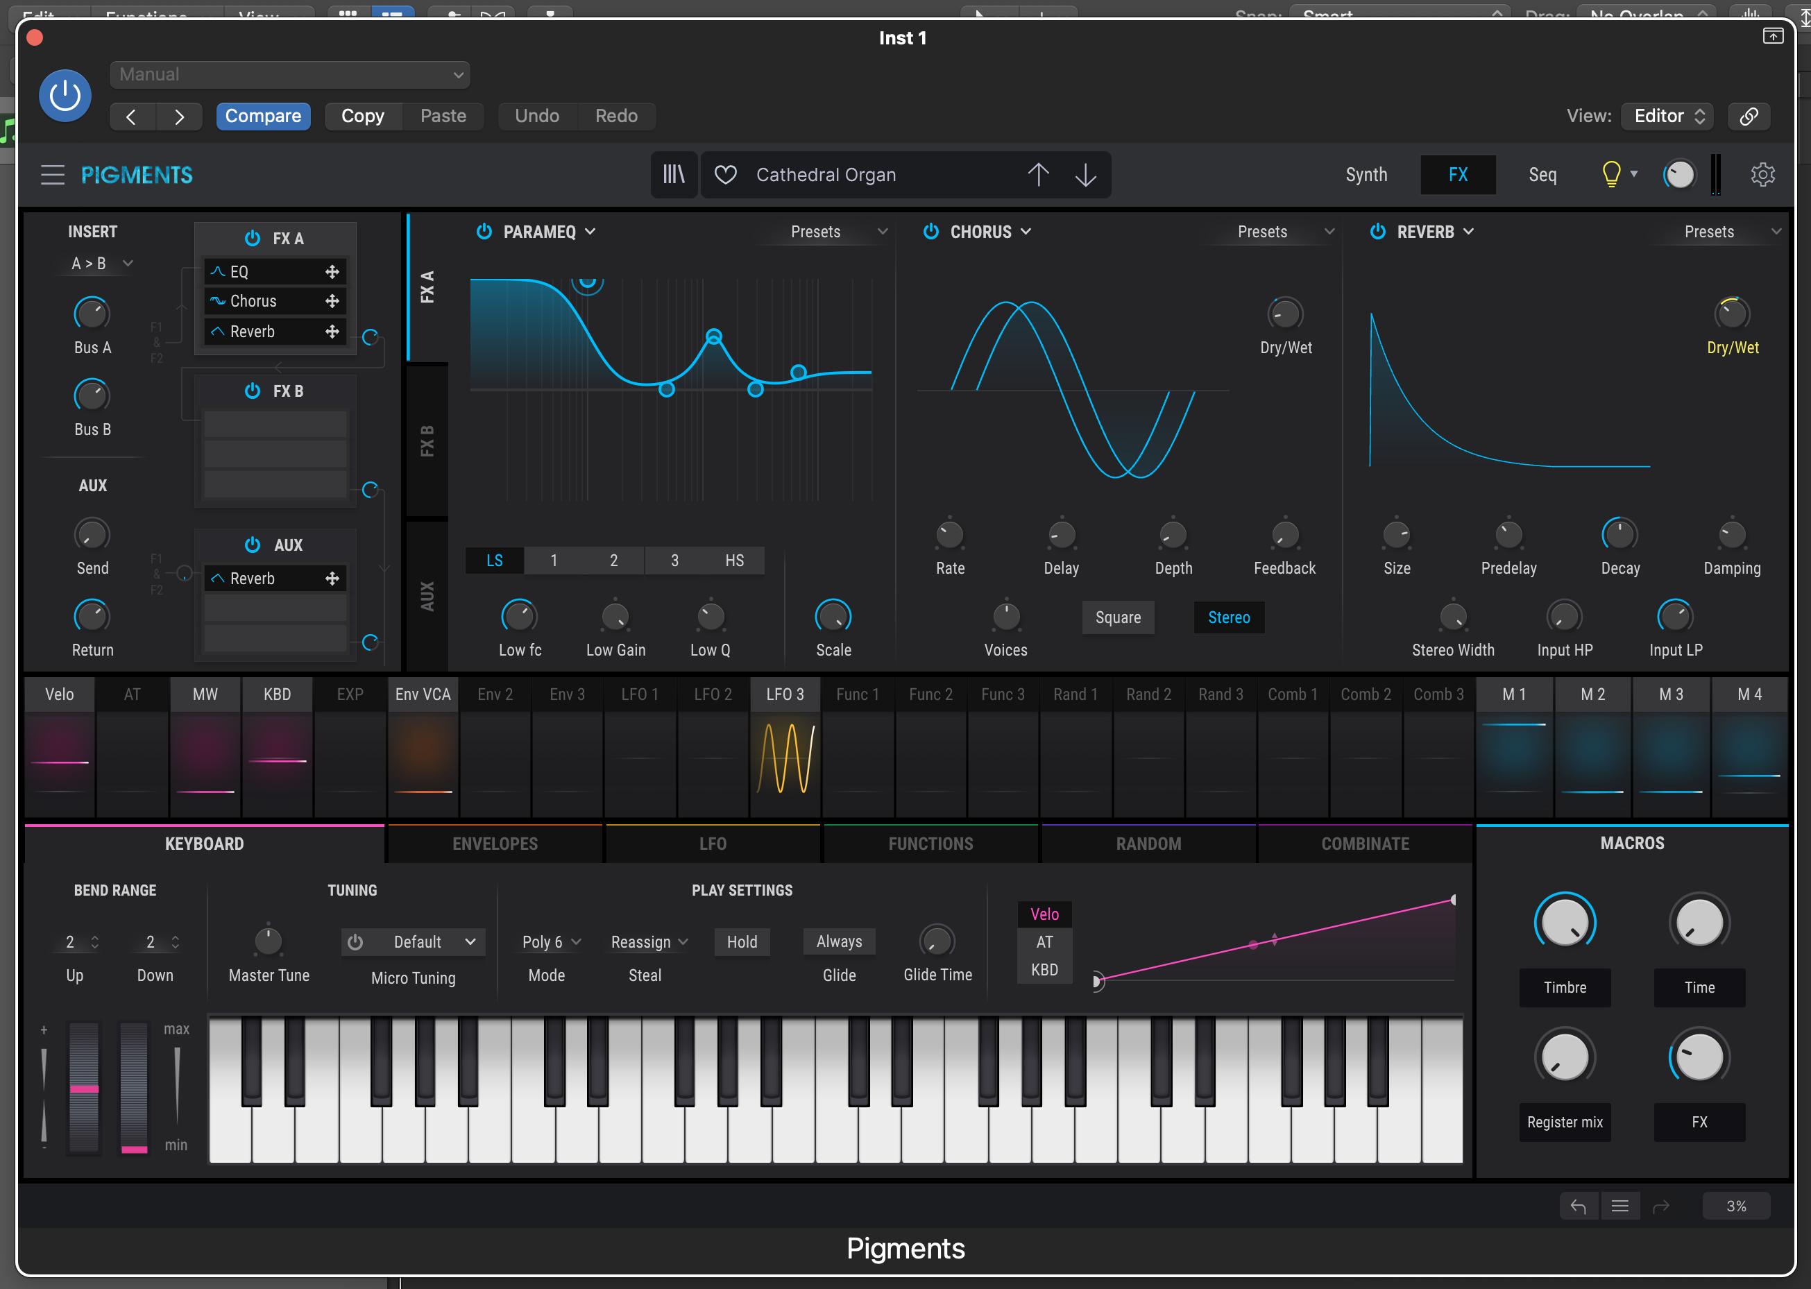Disable the FX B bus power
This screenshot has width=1811, height=1289.
pyautogui.click(x=253, y=391)
